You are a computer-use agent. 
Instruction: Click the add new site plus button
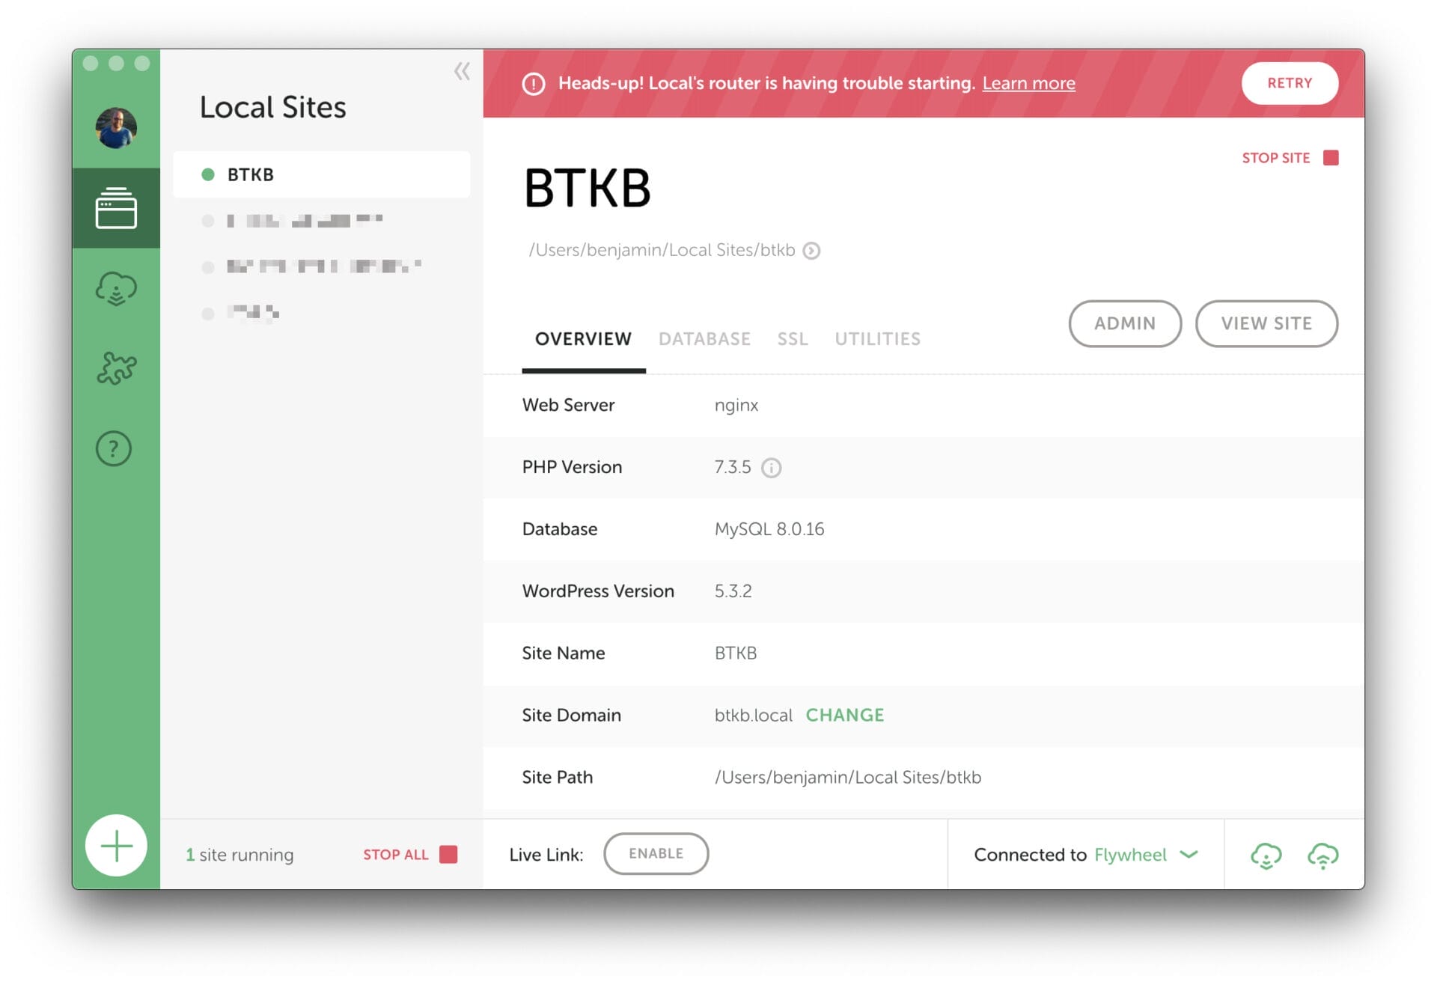pyautogui.click(x=116, y=846)
